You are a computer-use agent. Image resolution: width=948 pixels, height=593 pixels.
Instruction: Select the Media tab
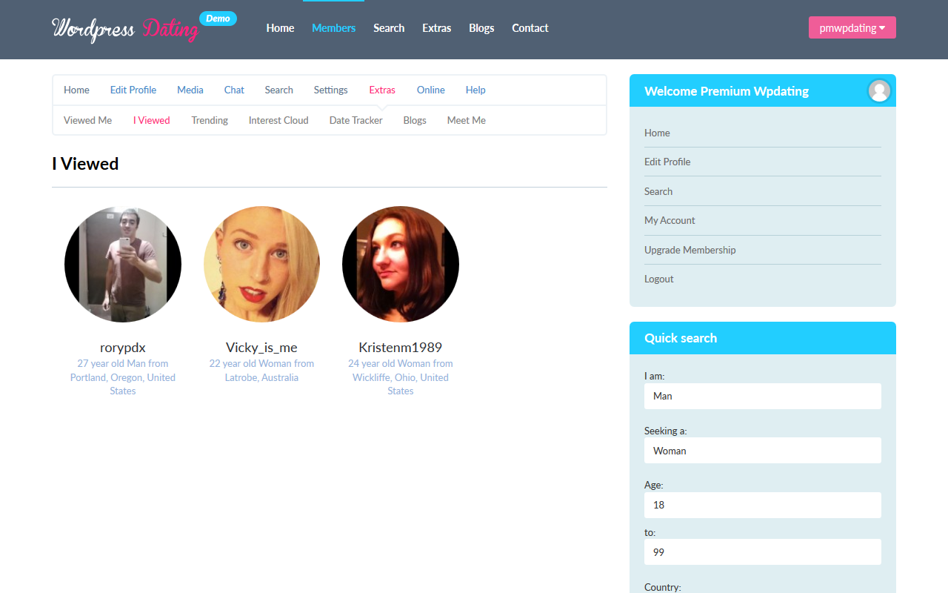(x=190, y=90)
